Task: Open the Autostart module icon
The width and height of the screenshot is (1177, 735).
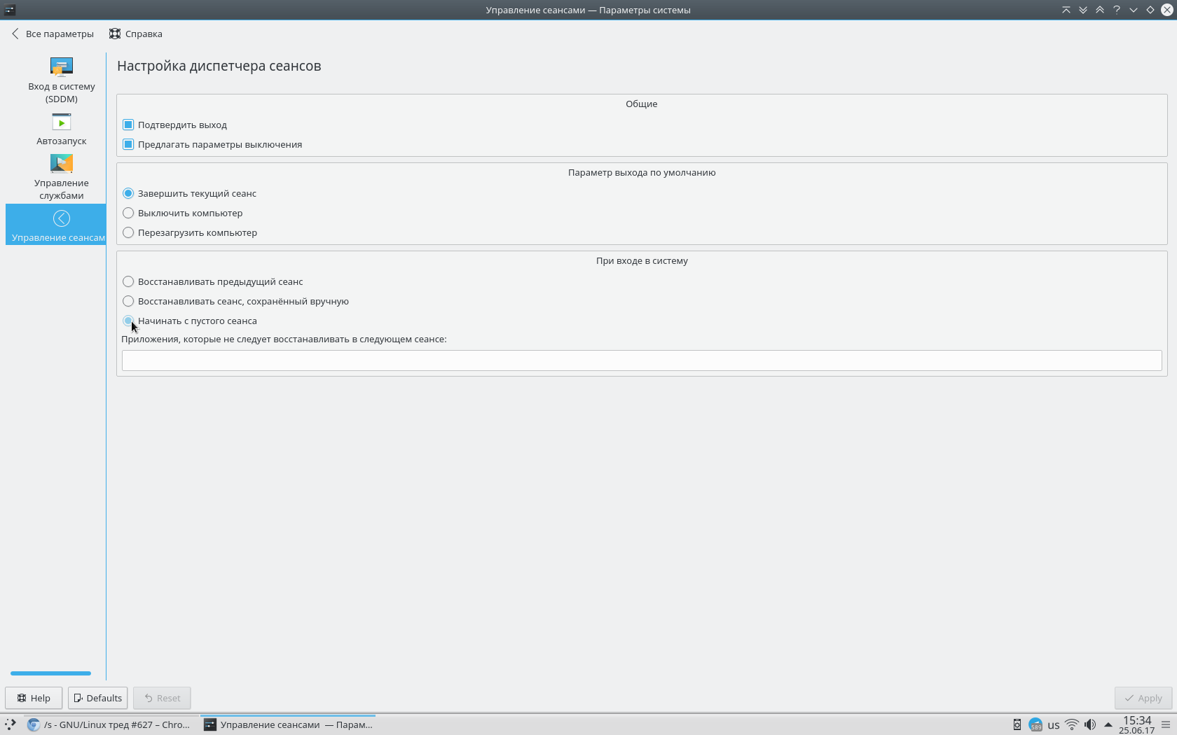Action: [x=62, y=122]
